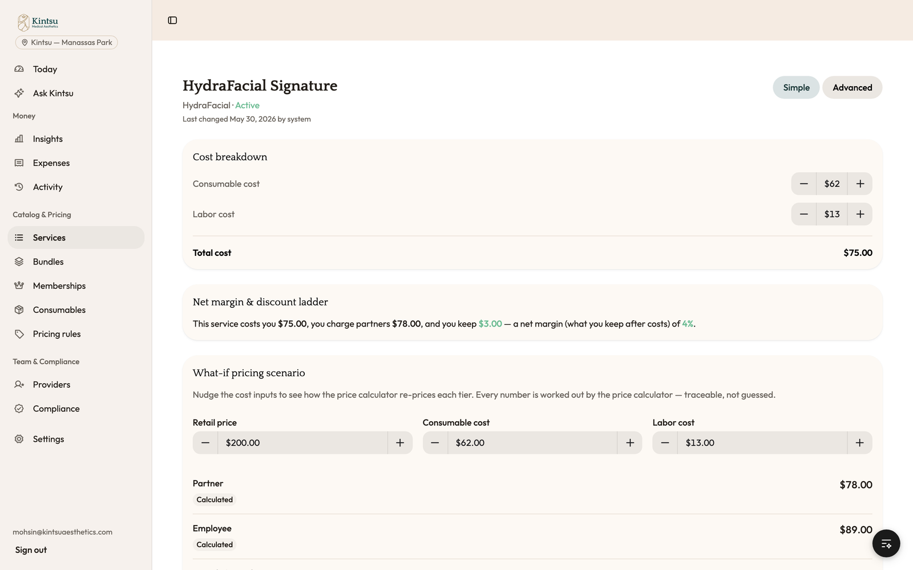Viewport: 913px width, 570px height.
Task: Switch to Advanced view
Action: 852,87
